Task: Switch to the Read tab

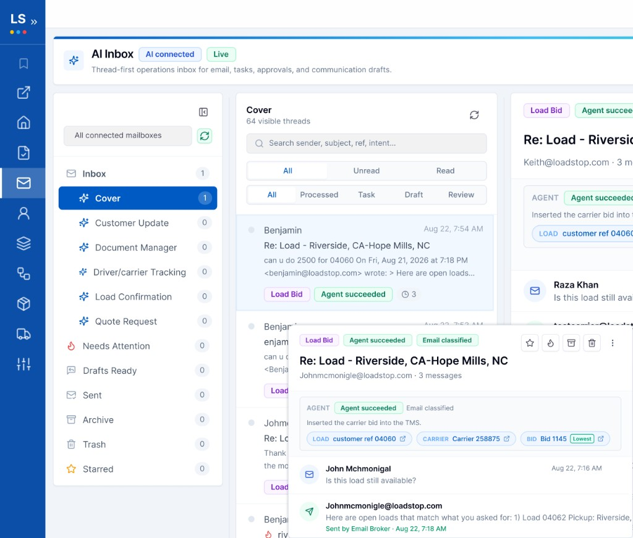Action: pyautogui.click(x=445, y=170)
